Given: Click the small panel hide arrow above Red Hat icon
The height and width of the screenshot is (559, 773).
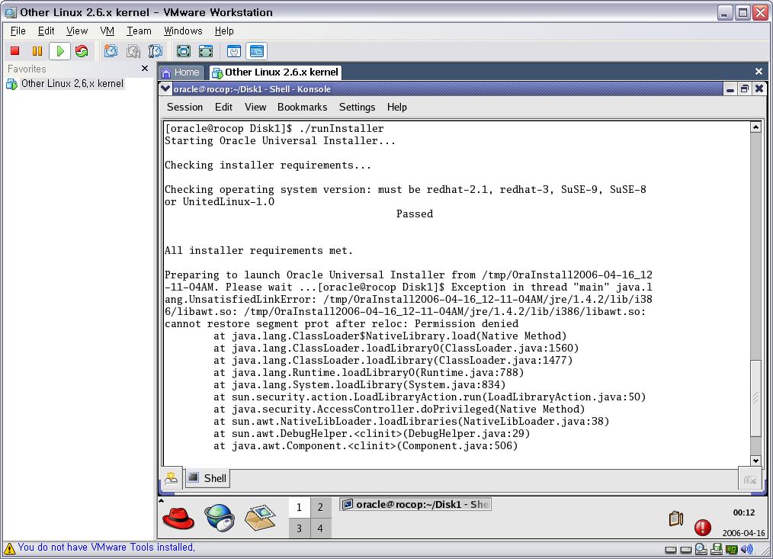Looking at the screenshot, I should point(161,500).
